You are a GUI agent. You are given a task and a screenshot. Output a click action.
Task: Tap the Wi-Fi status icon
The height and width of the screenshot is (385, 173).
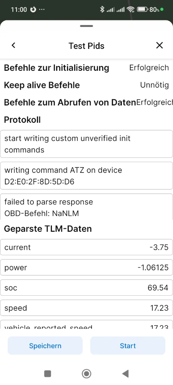[x=131, y=10]
